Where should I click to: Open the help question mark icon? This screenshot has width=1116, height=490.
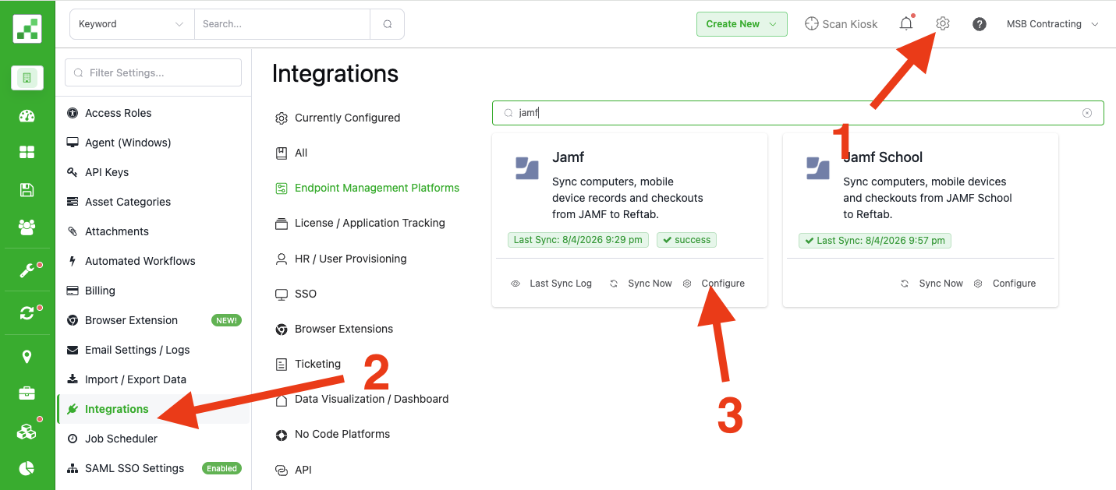980,24
